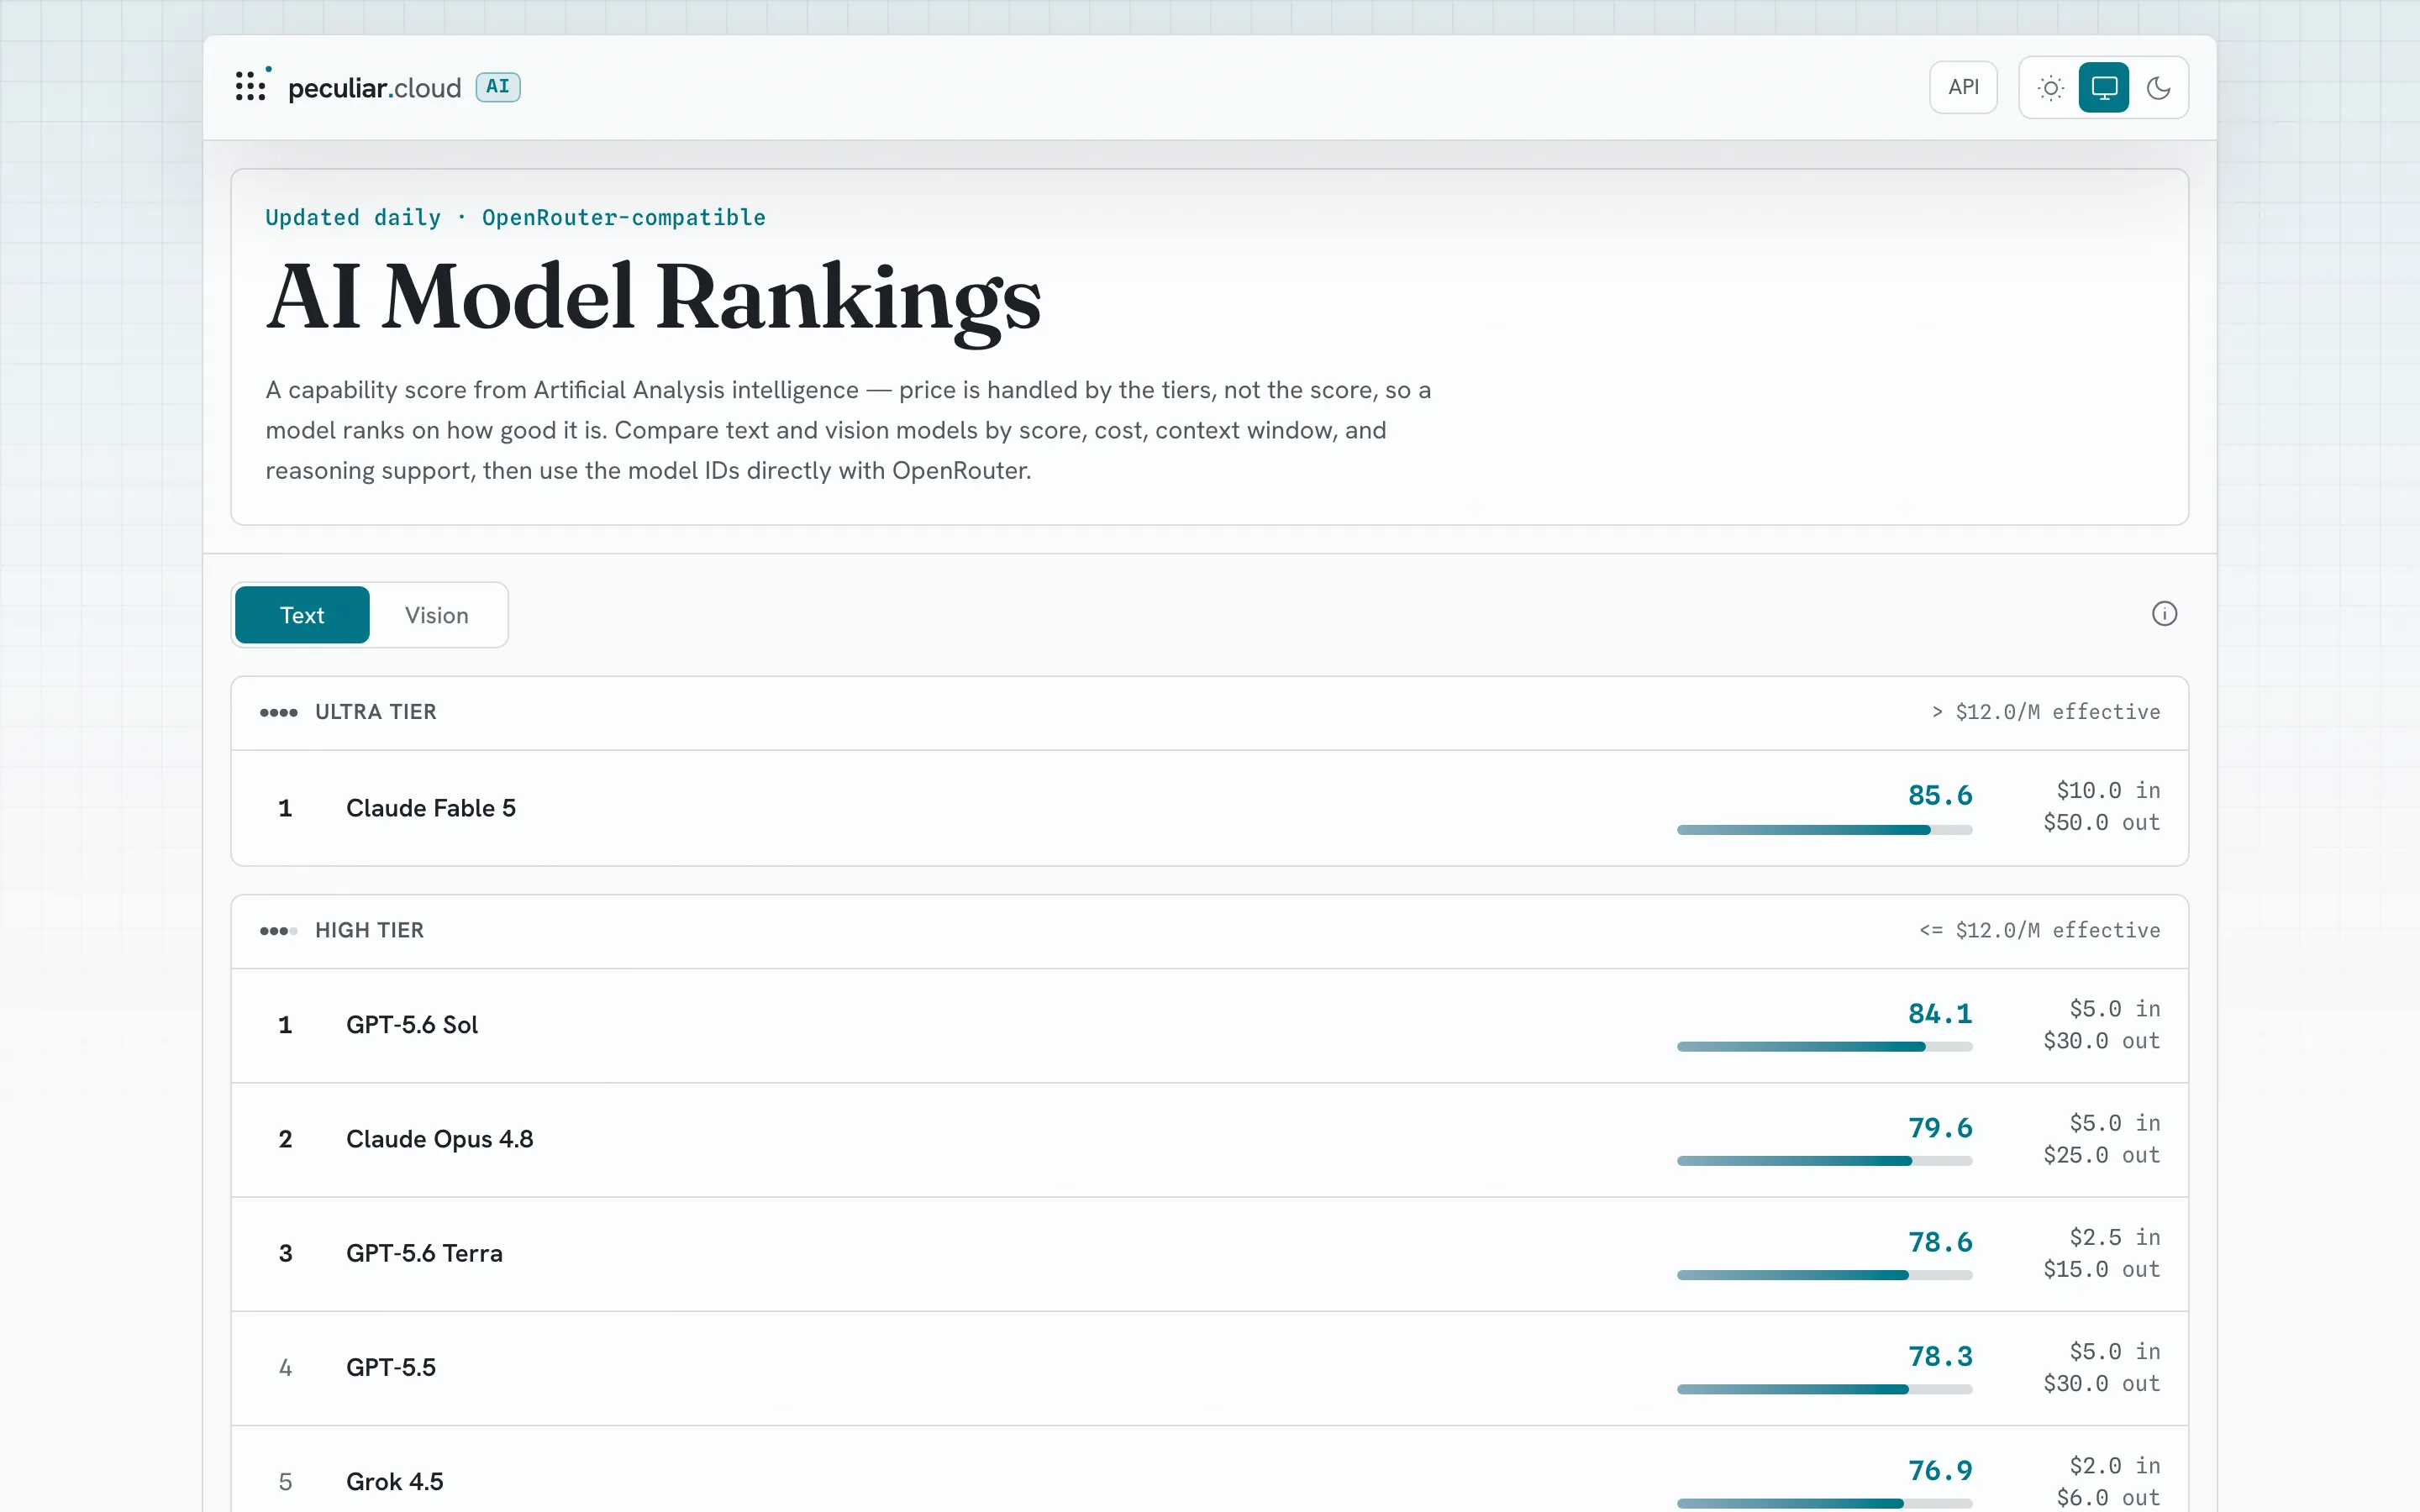2420x1512 pixels.
Task: Click Updated daily OpenRouter-compatible tagline
Action: (515, 218)
